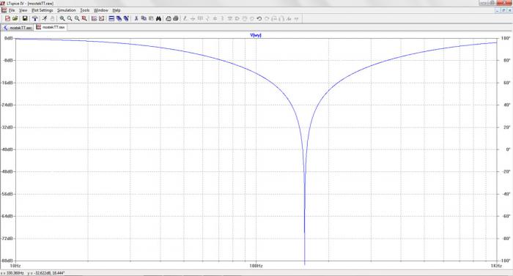The width and height of the screenshot is (513, 276).
Task: Click the Pick Visible Traces icon
Action: pos(101,18)
